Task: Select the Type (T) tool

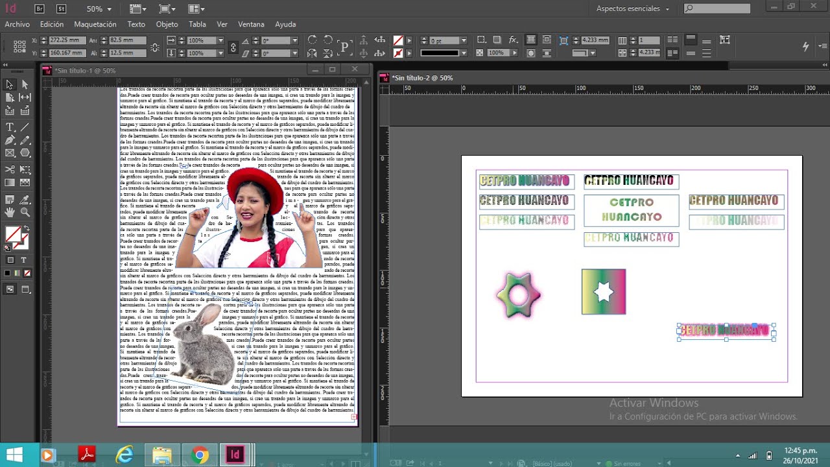Action: pyautogui.click(x=10, y=127)
